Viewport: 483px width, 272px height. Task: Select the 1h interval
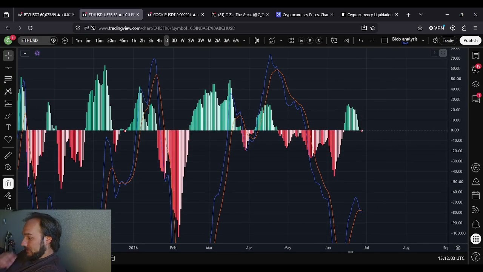tap(134, 40)
